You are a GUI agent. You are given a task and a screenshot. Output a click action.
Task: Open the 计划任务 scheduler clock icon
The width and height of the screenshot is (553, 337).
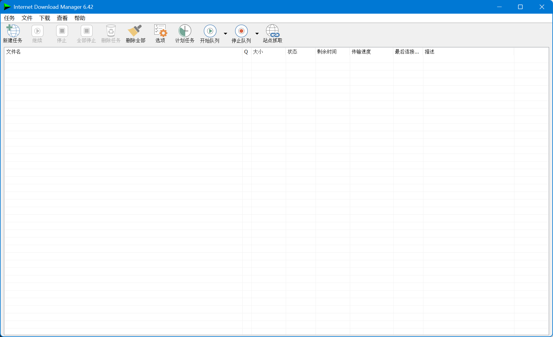click(x=185, y=31)
